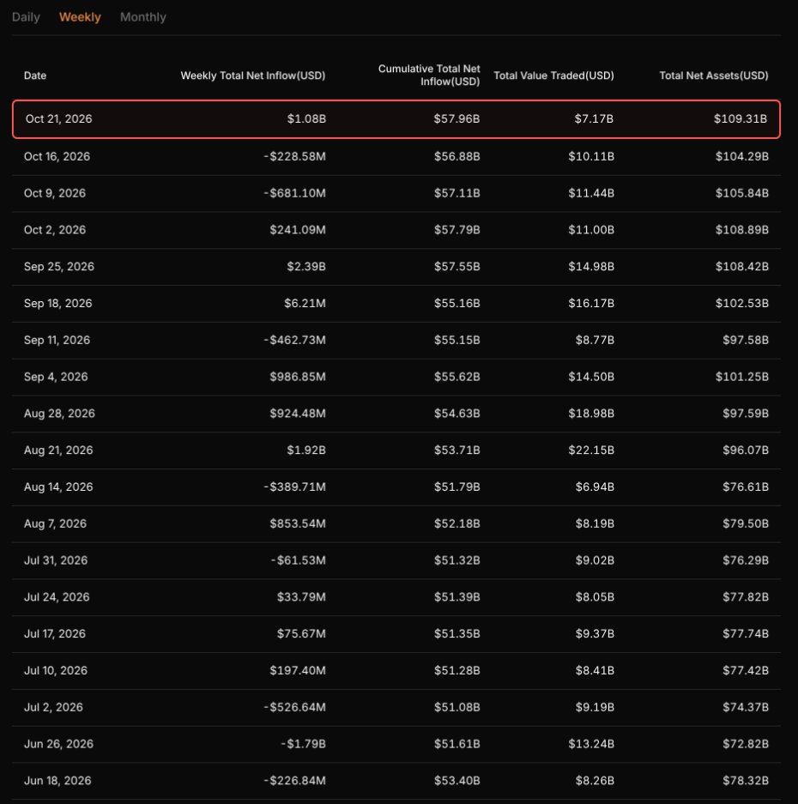Click the $75.67M inflow value
The image size is (798, 804).
click(x=301, y=634)
